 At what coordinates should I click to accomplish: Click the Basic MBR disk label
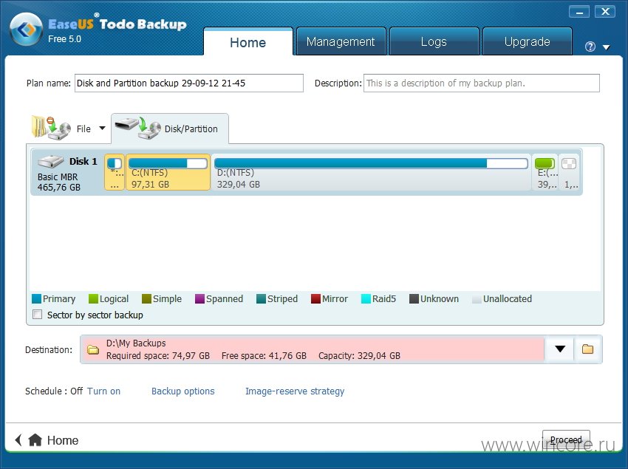pos(58,177)
